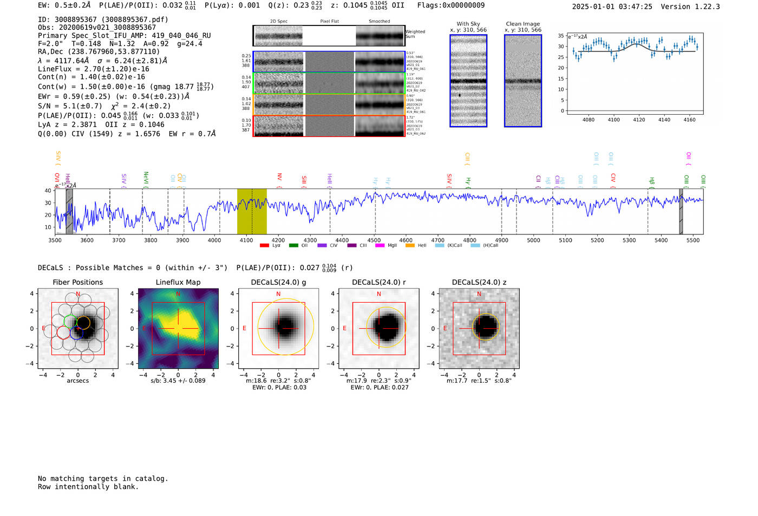
Task: Open the DECaLS(24.0) g cutout
Action: point(278,329)
